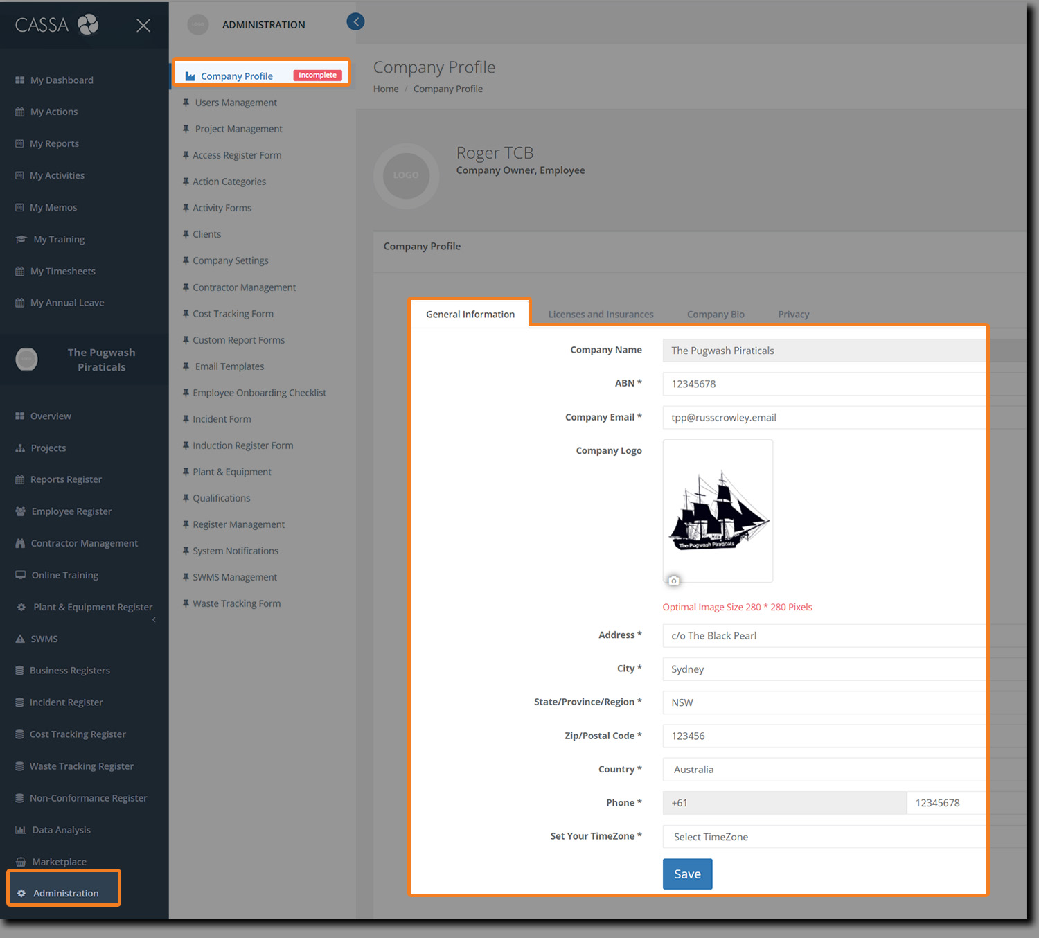Open the Employee Onboarding Checklist link
1039x938 pixels.
click(x=260, y=393)
